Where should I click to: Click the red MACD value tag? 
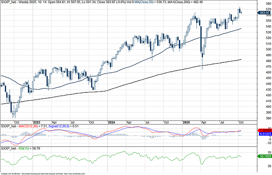264,131
